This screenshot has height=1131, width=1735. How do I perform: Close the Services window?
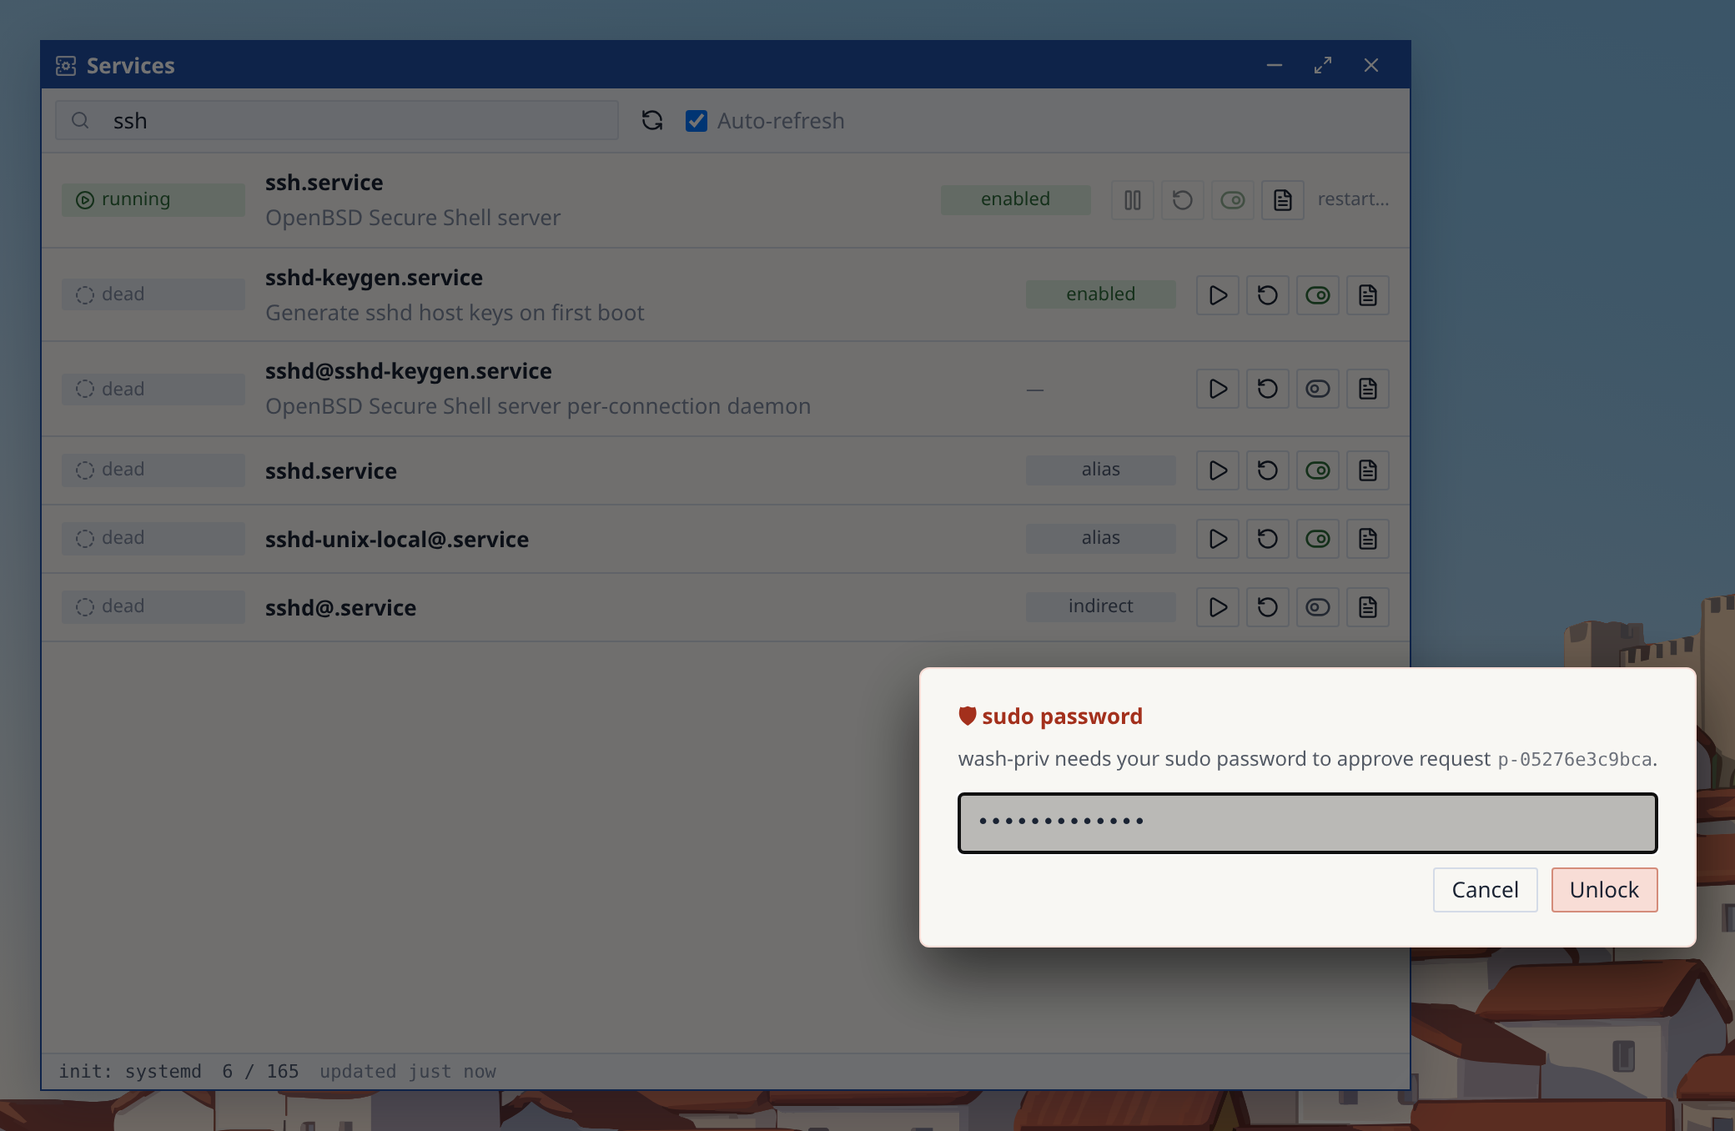point(1371,65)
